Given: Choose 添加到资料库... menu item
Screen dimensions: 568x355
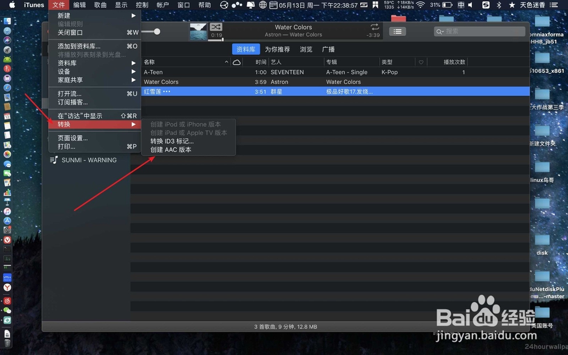Looking at the screenshot, I should tap(94, 46).
